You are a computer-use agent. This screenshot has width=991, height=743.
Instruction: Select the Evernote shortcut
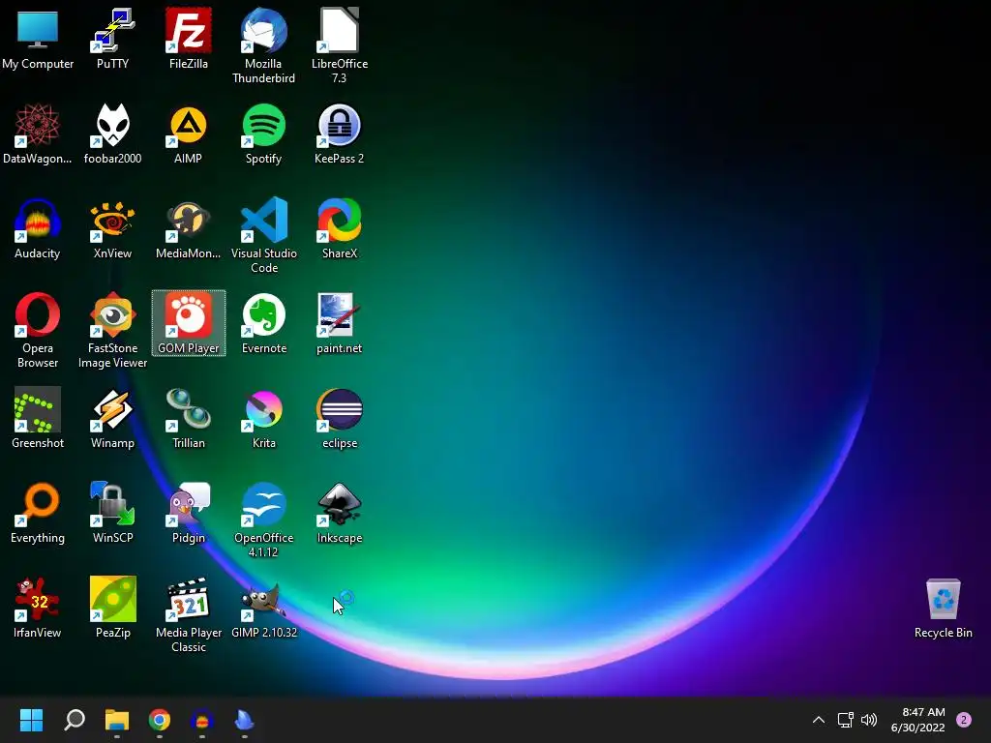[x=263, y=323]
